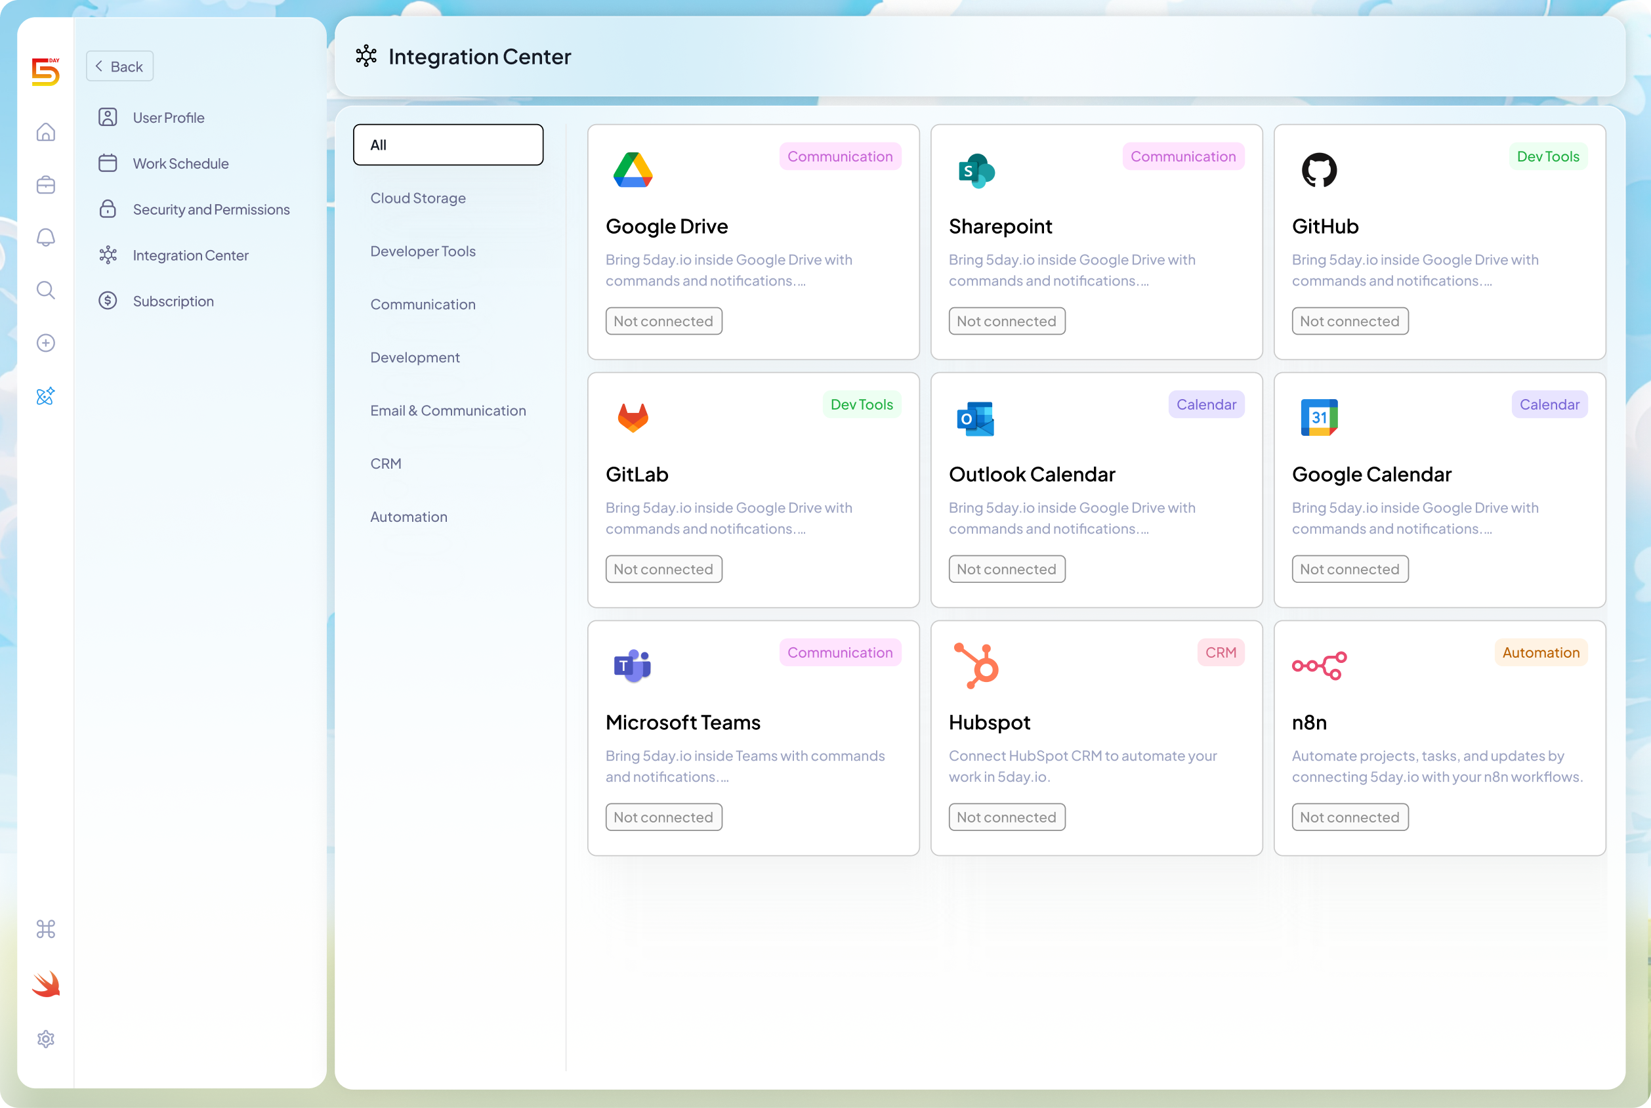Click the 5day logo in the sidebar
This screenshot has height=1108, width=1651.
[x=46, y=72]
